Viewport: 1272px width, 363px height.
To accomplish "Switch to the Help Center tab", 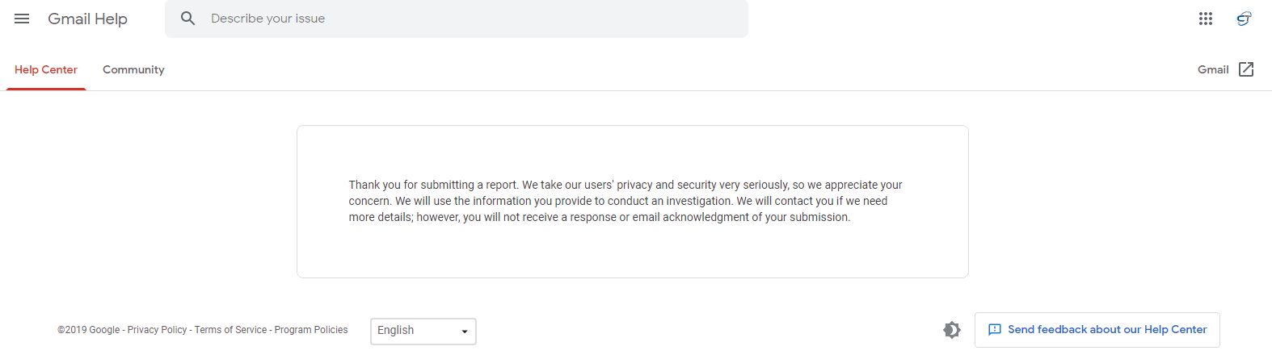I will [x=46, y=69].
